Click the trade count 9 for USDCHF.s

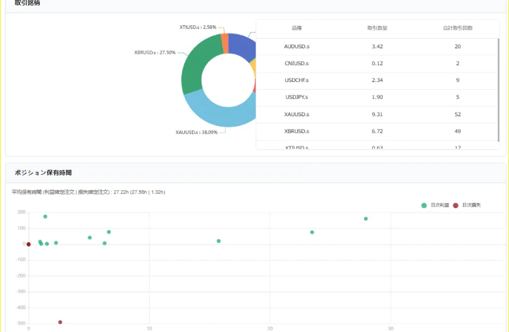pyautogui.click(x=458, y=80)
